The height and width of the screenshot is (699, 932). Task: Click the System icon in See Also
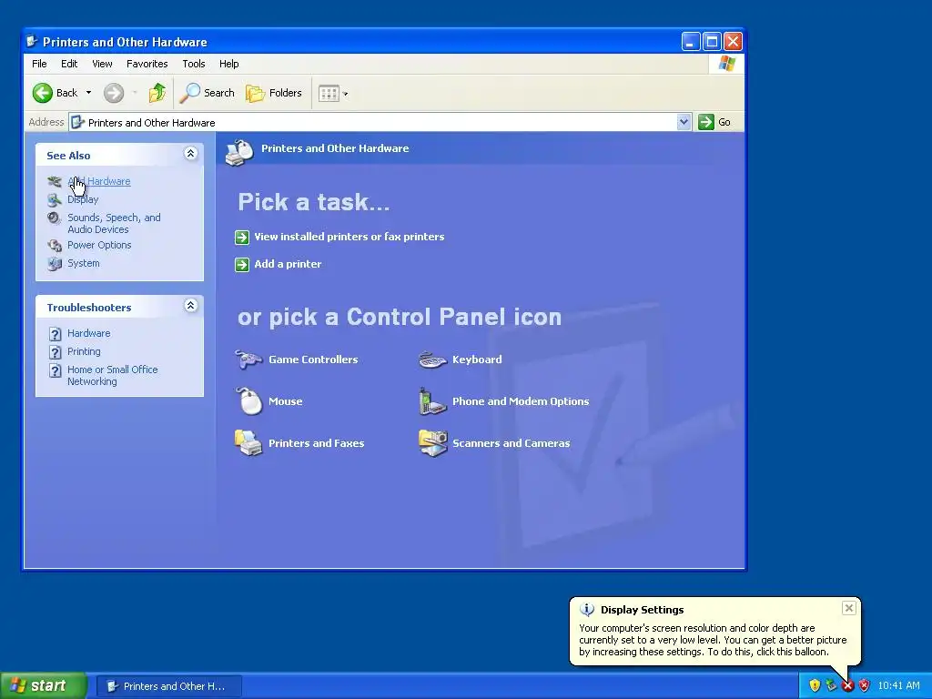(55, 263)
